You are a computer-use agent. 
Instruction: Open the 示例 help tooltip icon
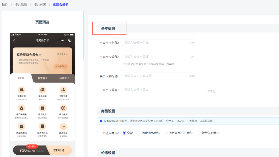[167, 64]
